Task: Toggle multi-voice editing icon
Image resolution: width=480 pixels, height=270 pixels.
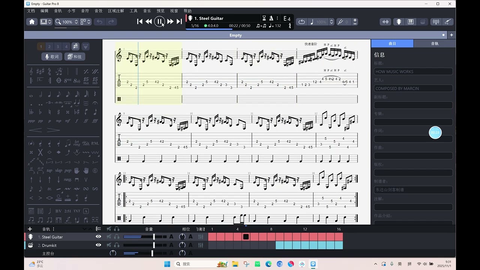Action: [75, 46]
